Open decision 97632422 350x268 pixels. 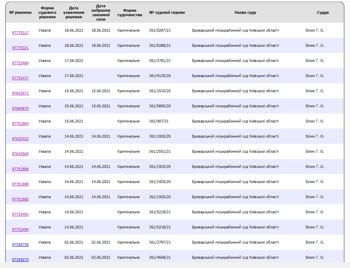pos(20,139)
